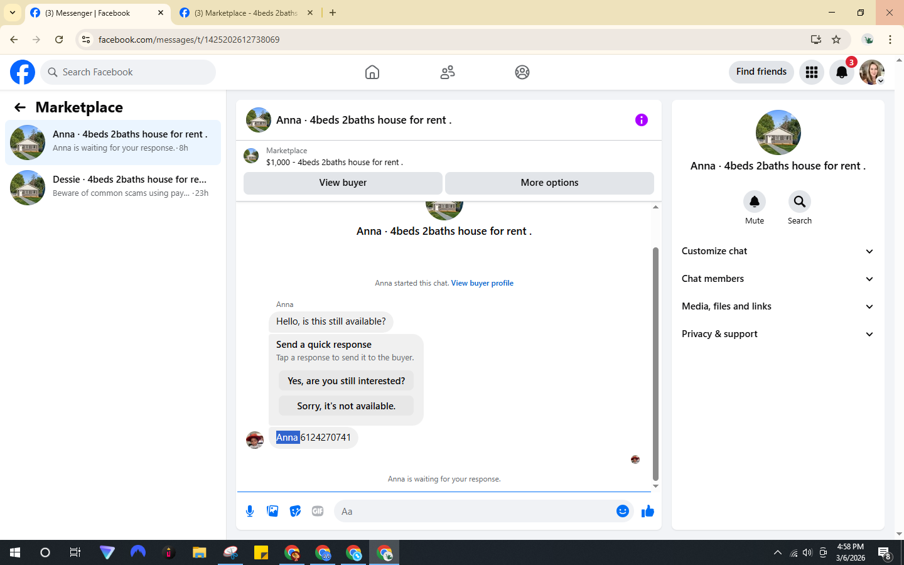Open the conversation information icon
This screenshot has height=565, width=904.
tap(641, 120)
